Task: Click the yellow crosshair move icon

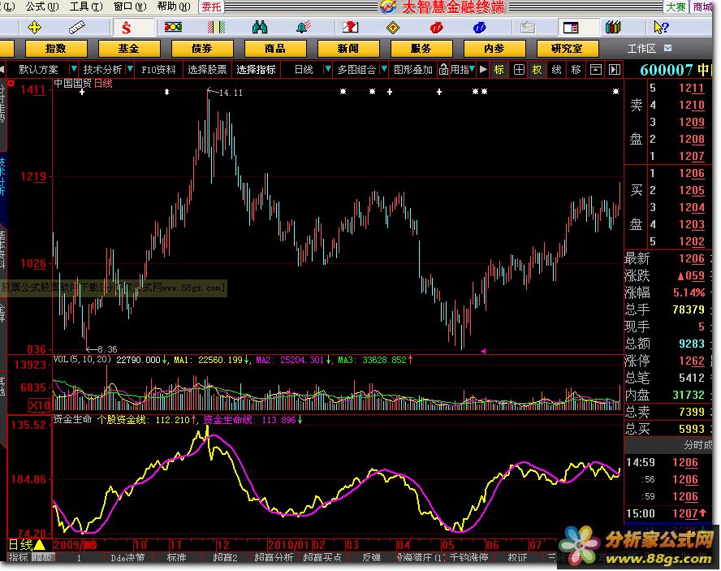Action: 34,28
